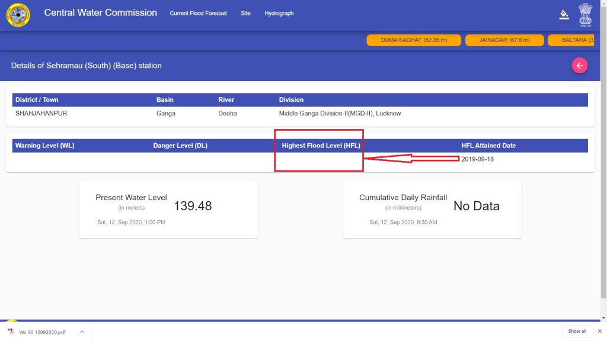
Task: Click Show all downloads button
Action: click(577, 331)
